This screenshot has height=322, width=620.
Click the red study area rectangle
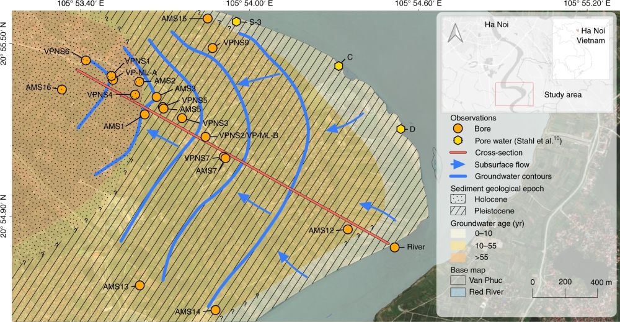[x=514, y=95]
